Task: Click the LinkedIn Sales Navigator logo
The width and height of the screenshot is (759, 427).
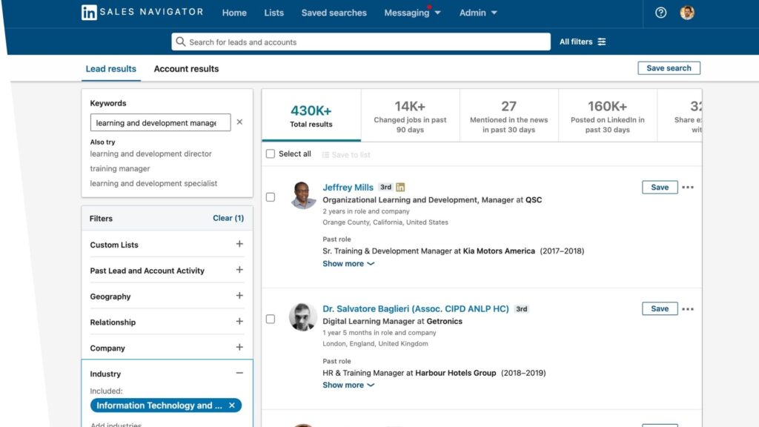Action: 142,12
